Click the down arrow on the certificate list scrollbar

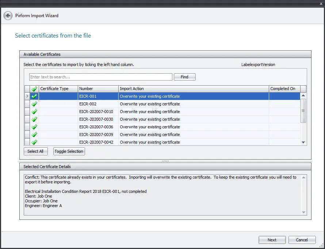point(303,142)
